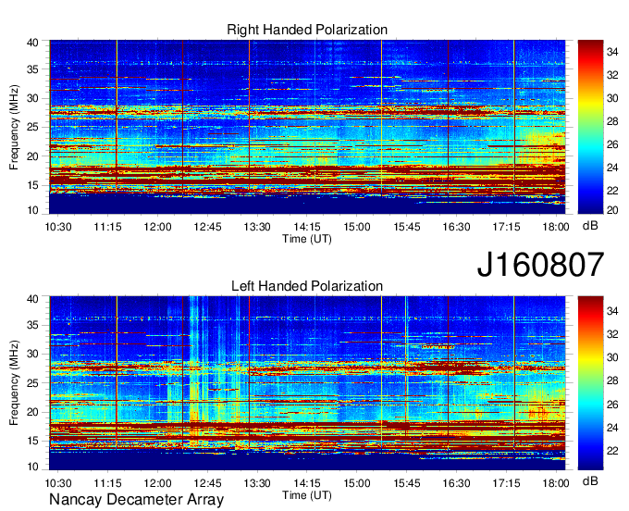Click the 34 dB label on lower color bar

click(x=612, y=311)
